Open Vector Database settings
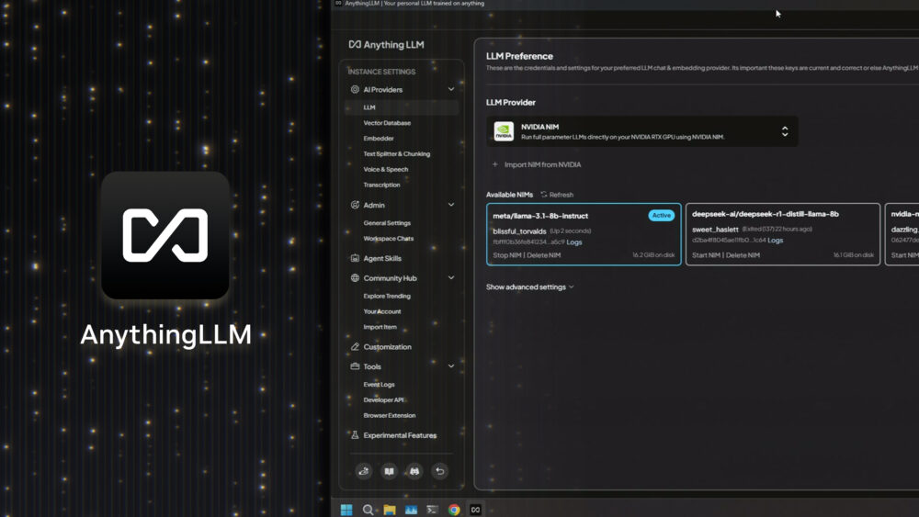Screen dimensions: 919x517 (387, 123)
